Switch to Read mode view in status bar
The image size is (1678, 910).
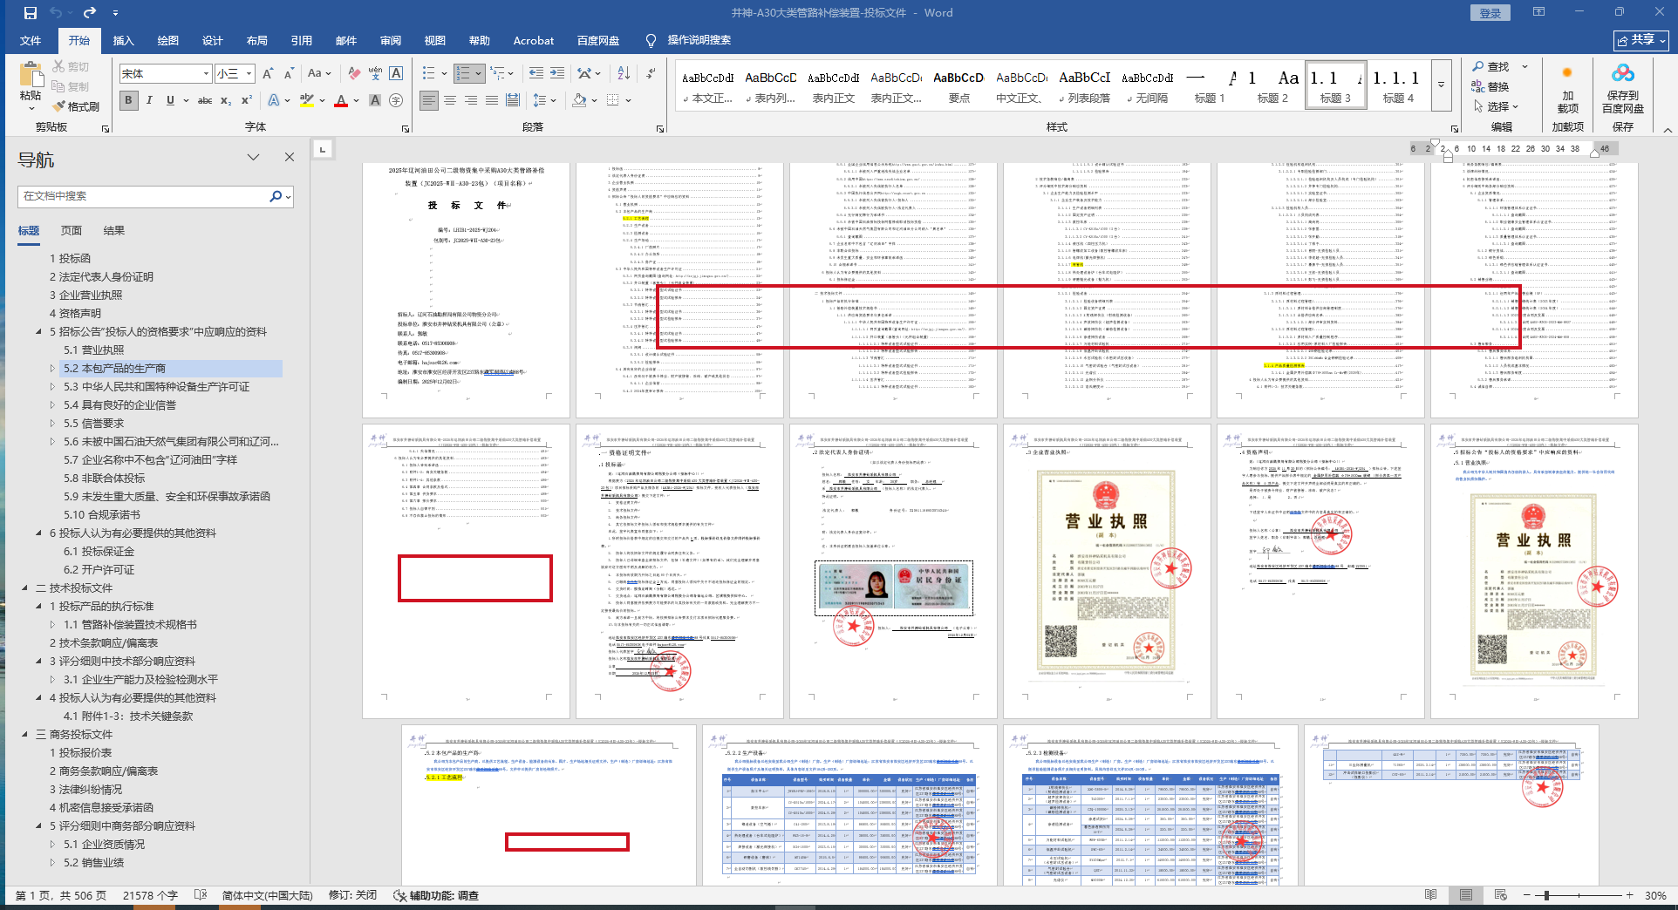click(1431, 895)
